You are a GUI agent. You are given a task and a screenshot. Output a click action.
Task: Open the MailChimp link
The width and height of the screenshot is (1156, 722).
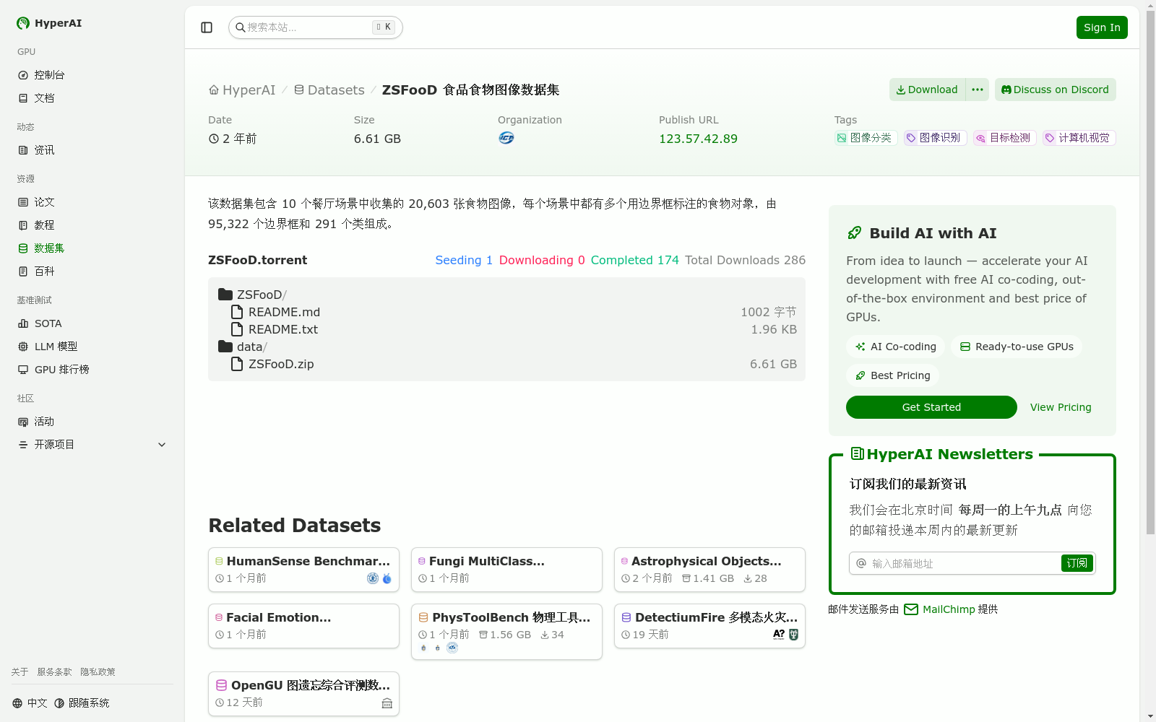(949, 609)
